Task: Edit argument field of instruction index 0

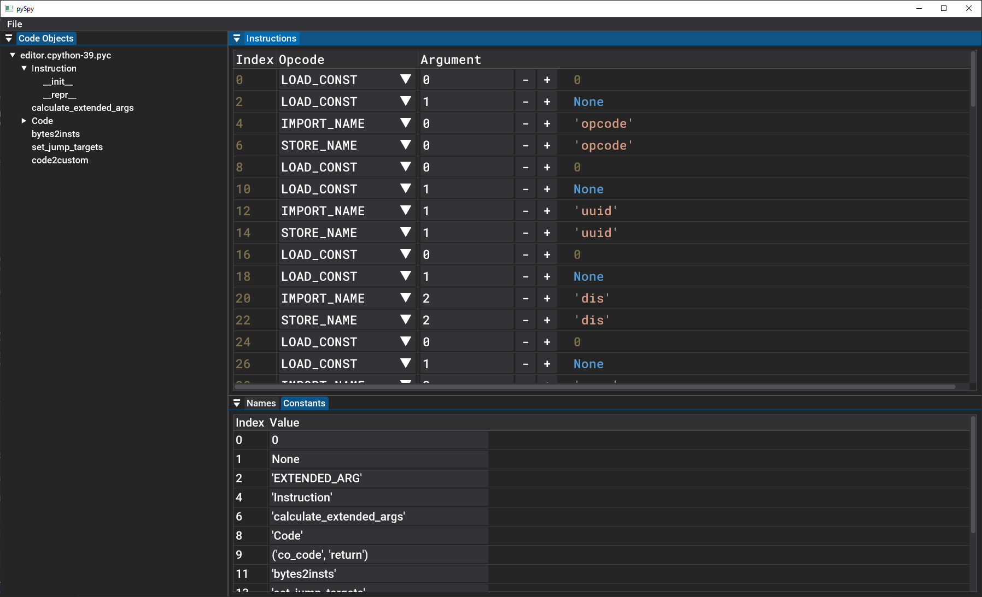Action: pos(466,80)
